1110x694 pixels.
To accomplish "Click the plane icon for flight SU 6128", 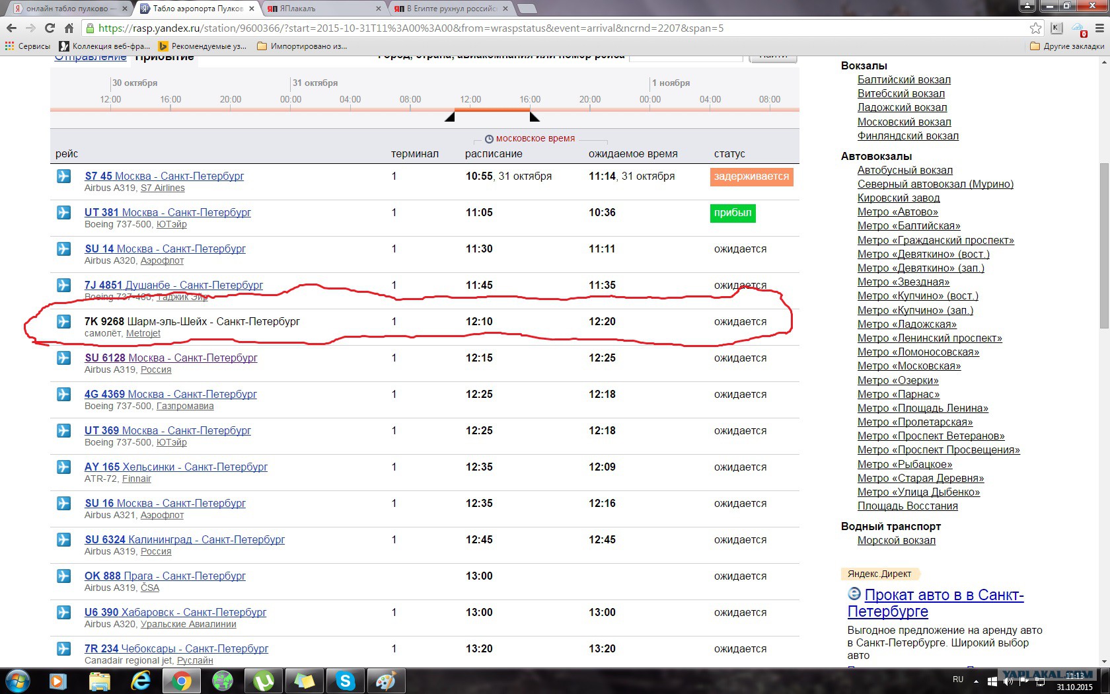I will tap(63, 358).
